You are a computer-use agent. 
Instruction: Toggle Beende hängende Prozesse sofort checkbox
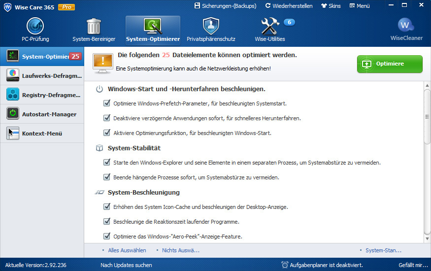click(107, 177)
